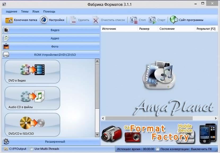The width and height of the screenshot is (220, 153).
Task: Click the vertical scrollbar thumb in left panel
Action: tap(97, 86)
